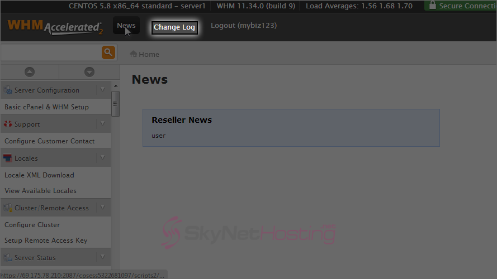Click the Server Status icon
The width and height of the screenshot is (497, 279).
[x=8, y=257]
